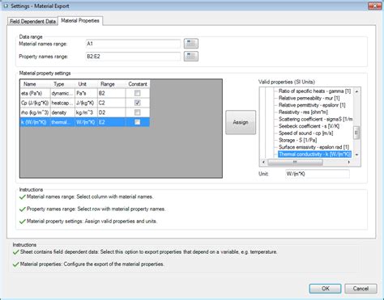Click range picker icon for Property names range
Screen dimensions: 384x300
click(191, 56)
